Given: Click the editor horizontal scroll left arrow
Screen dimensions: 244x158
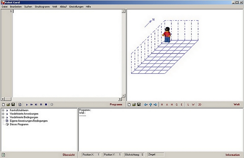Looking at the screenshot, I should pyautogui.click(x=3, y=99).
